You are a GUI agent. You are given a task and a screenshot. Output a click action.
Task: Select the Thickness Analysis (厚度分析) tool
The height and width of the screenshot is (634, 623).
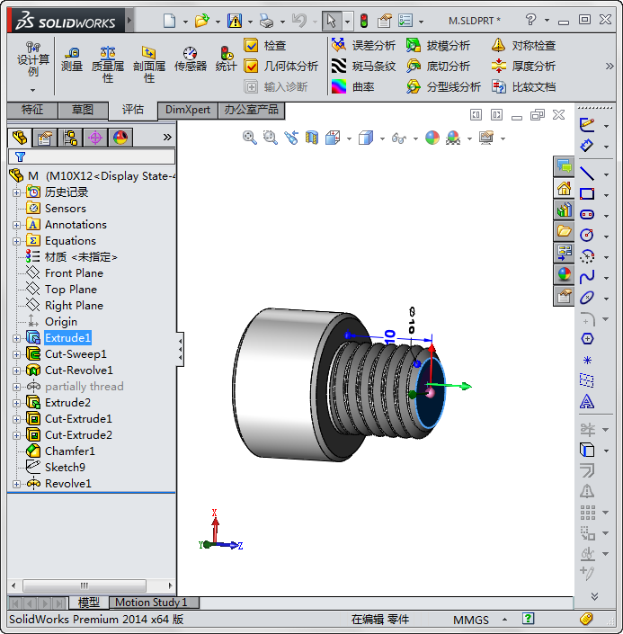523,66
